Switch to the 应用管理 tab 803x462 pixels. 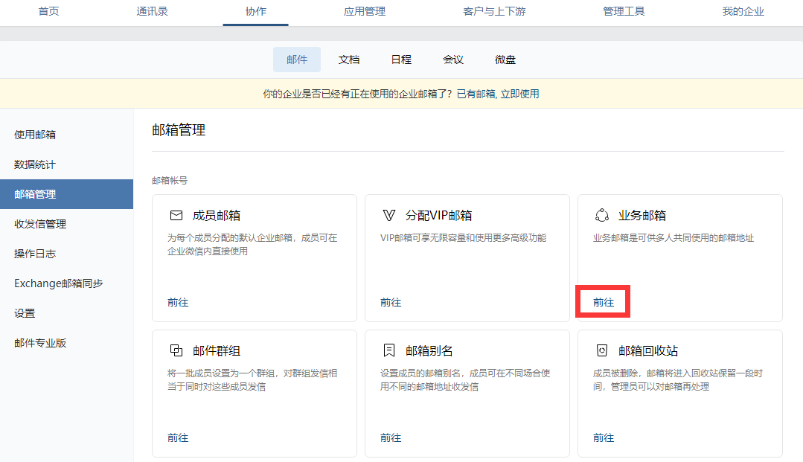(365, 11)
